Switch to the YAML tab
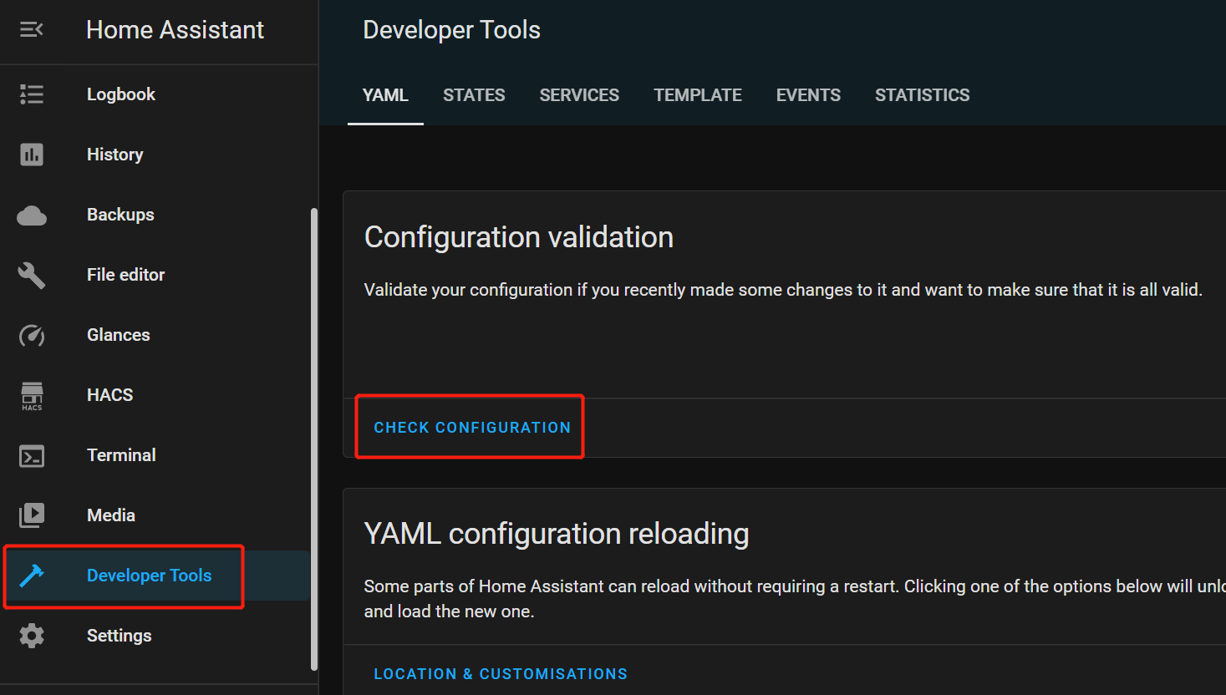 point(385,95)
